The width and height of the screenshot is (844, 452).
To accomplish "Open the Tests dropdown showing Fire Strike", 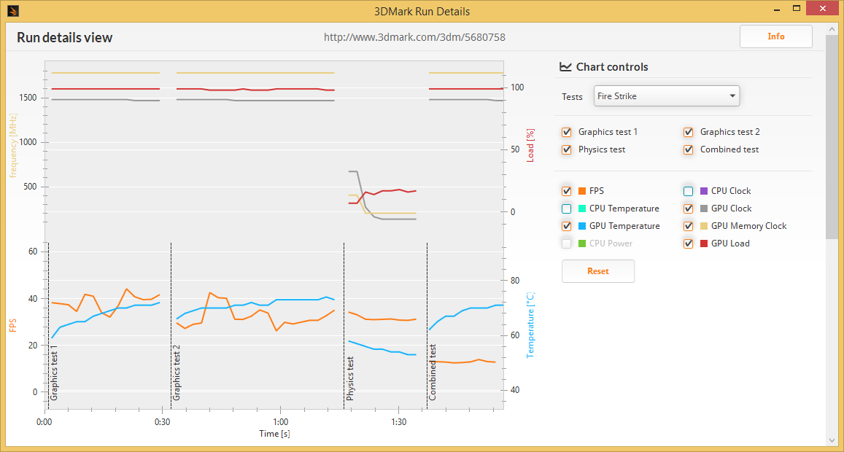I will click(667, 96).
